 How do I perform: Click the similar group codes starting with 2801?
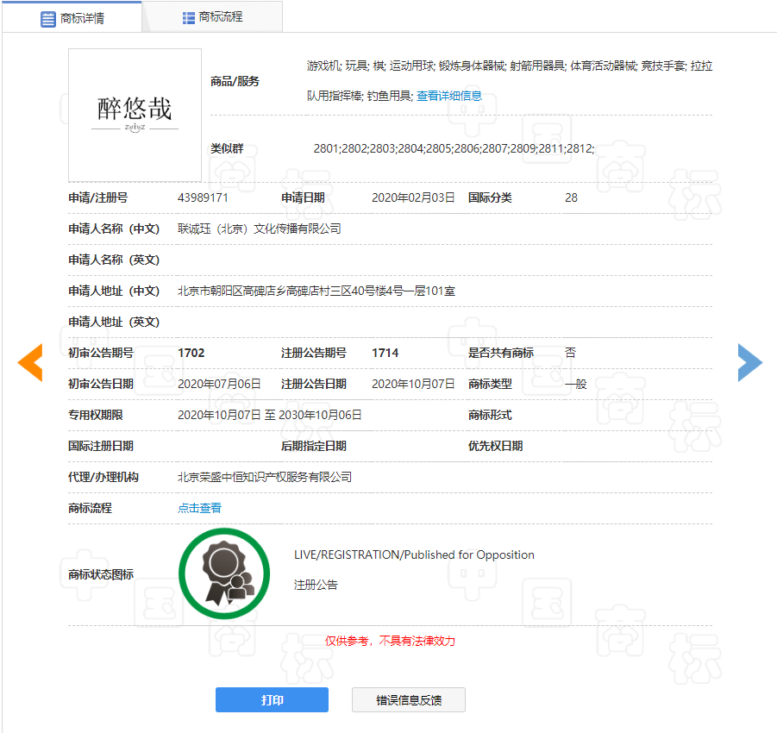454,148
